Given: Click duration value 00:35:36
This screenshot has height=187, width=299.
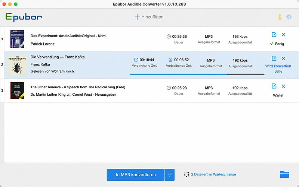Looking at the screenshot, I should coord(179,37).
